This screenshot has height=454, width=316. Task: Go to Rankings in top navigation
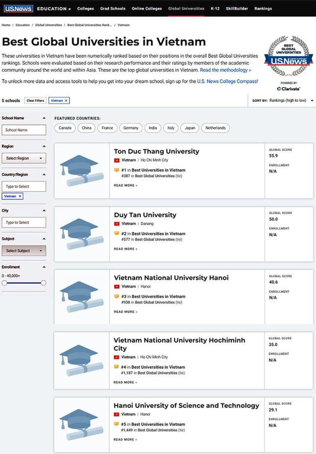263,8
